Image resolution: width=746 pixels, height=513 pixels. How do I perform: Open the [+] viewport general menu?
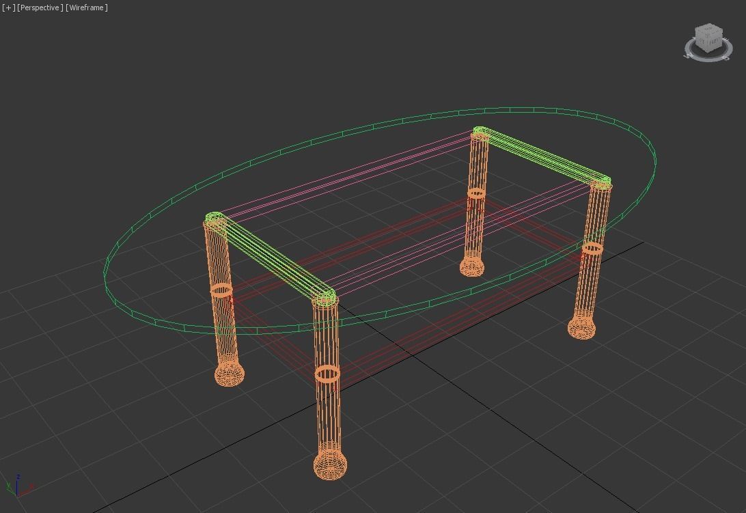[8, 8]
